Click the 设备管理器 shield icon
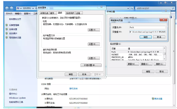 pyautogui.click(x=7, y=25)
